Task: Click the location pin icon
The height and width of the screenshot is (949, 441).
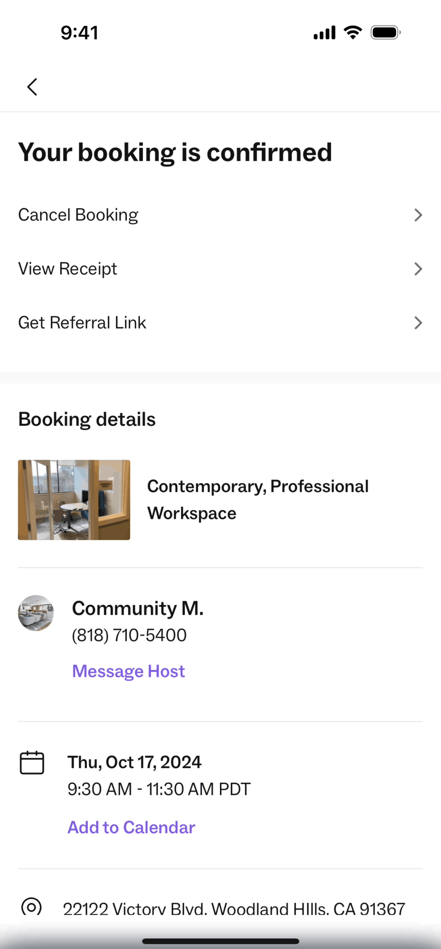Action: click(x=32, y=907)
